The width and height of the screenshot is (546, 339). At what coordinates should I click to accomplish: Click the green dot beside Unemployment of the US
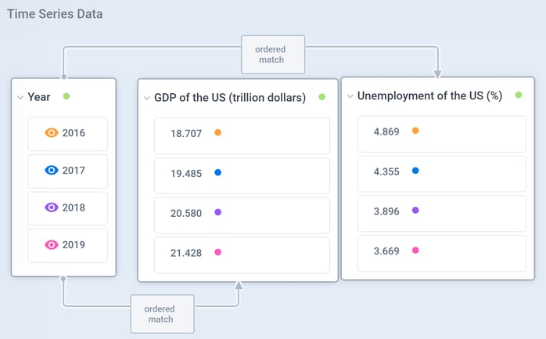(x=518, y=95)
